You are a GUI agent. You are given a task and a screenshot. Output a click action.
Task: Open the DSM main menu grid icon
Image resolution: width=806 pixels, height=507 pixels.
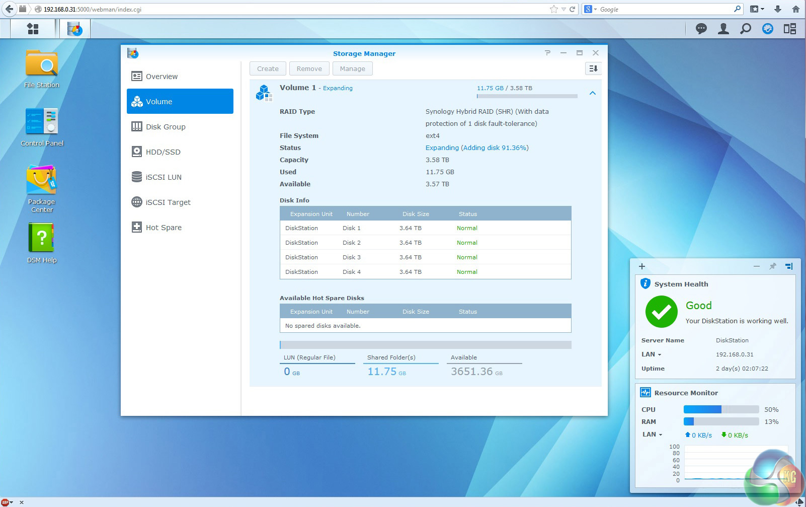pos(33,29)
